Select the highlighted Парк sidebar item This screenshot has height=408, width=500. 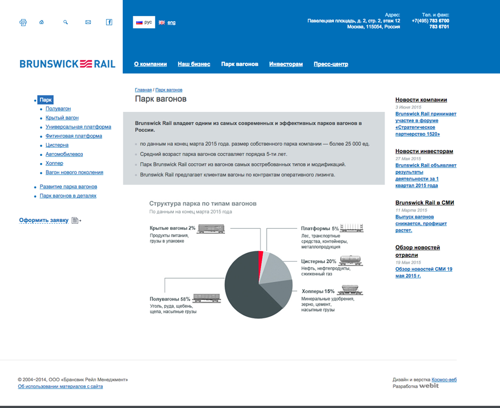tap(46, 100)
